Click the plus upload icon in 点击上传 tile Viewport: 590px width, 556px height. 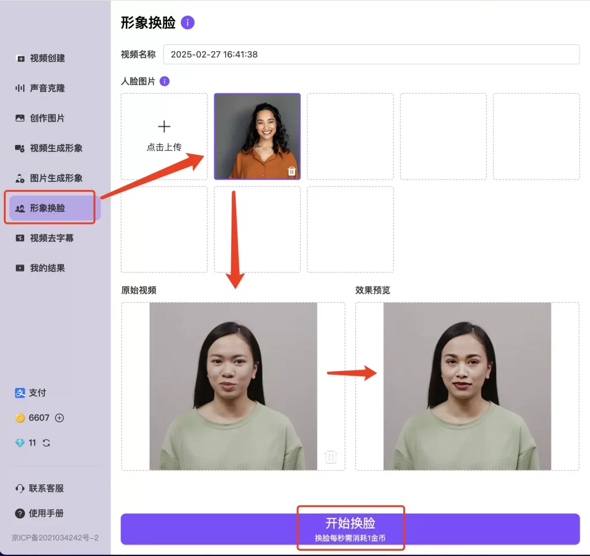coord(164,126)
